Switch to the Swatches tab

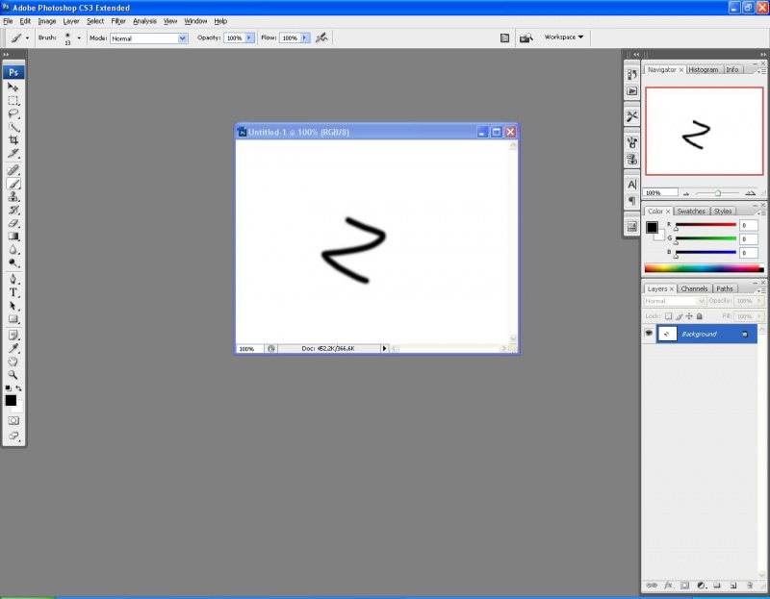691,211
